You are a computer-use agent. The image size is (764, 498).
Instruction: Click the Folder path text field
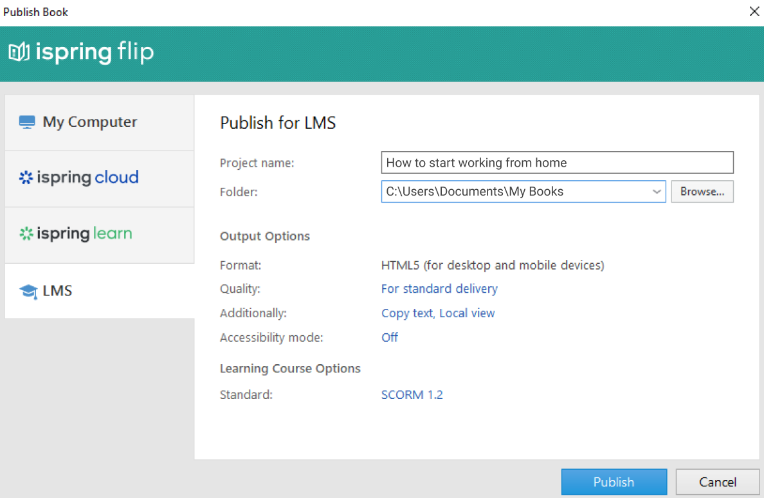click(x=514, y=191)
